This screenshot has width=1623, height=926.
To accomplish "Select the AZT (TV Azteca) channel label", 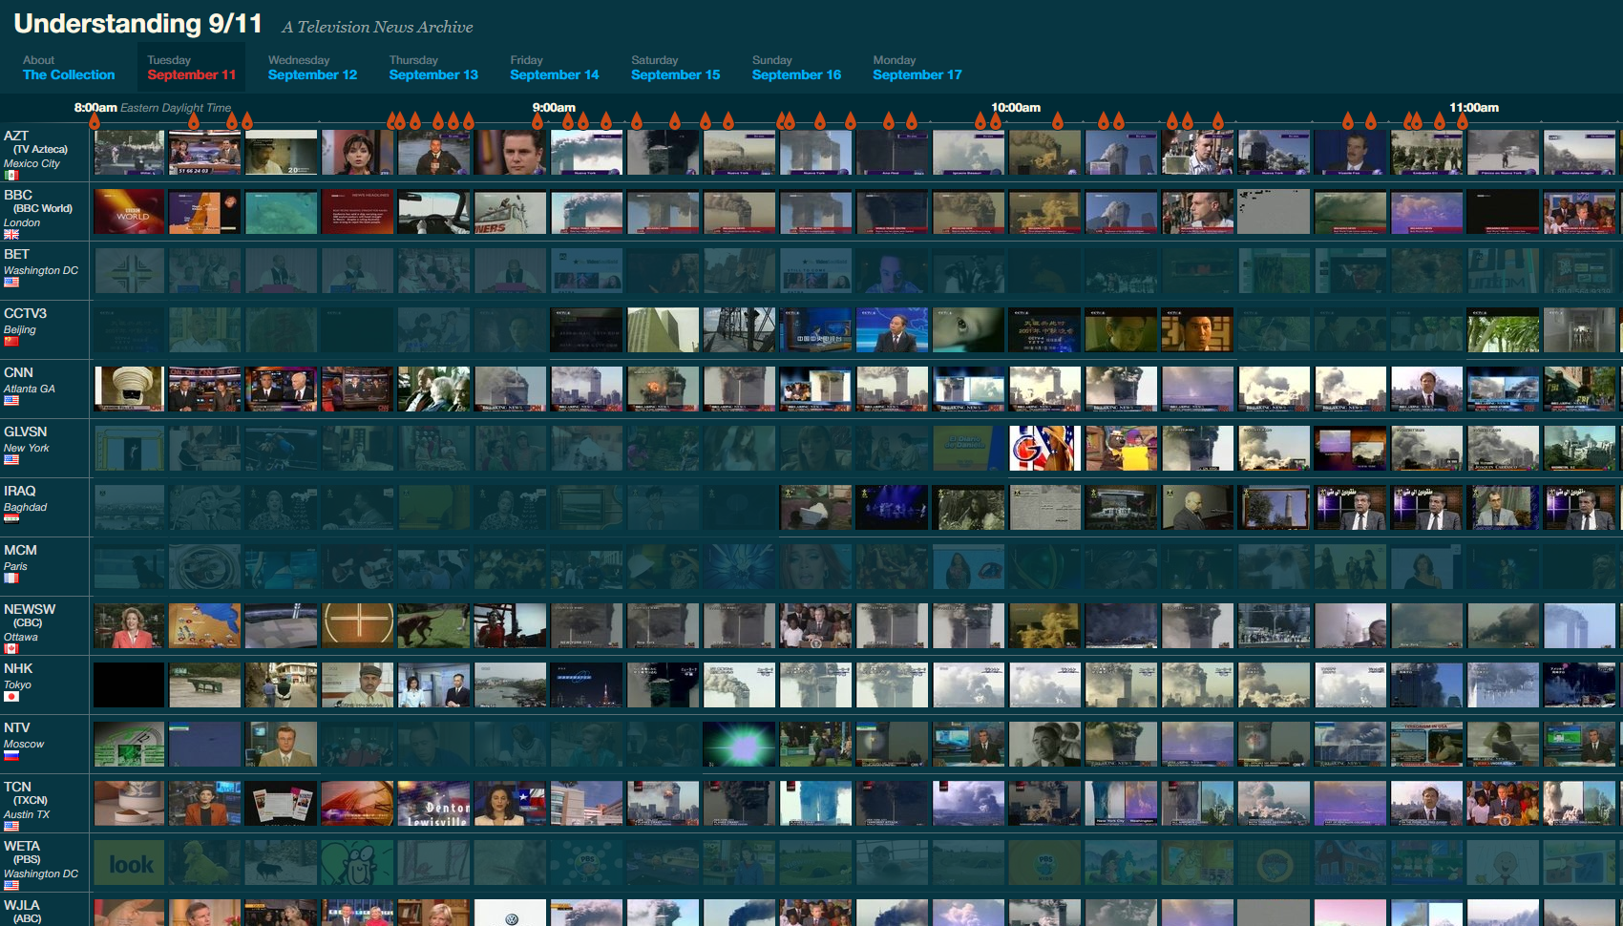I will [x=35, y=142].
